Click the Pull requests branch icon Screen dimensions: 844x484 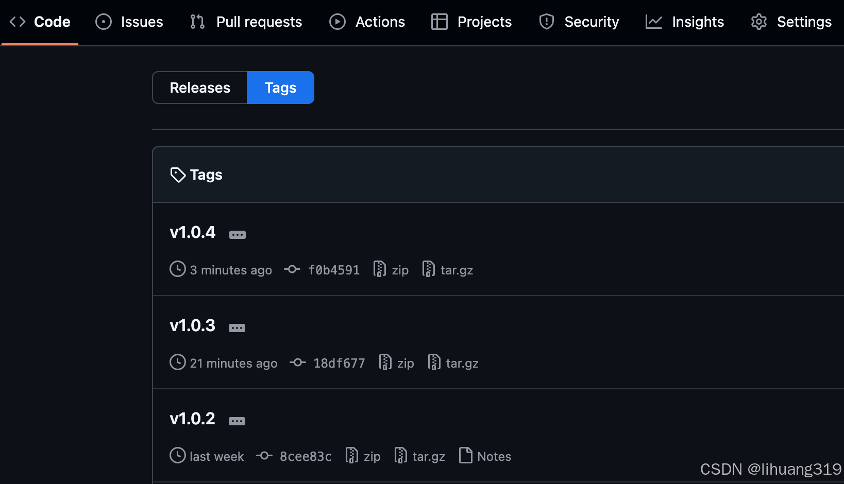pyautogui.click(x=196, y=22)
